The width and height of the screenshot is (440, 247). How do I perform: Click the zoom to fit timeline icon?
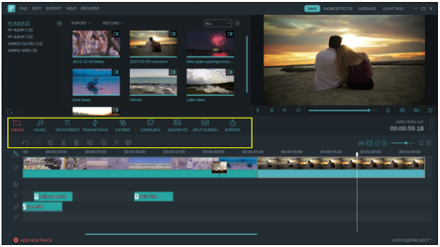tap(369, 143)
